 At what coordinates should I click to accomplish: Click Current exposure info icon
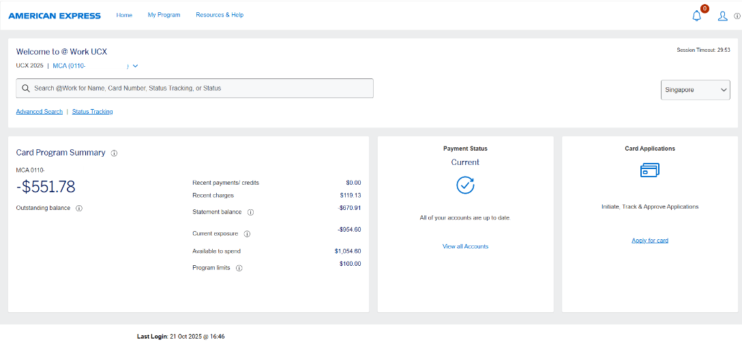(247, 234)
